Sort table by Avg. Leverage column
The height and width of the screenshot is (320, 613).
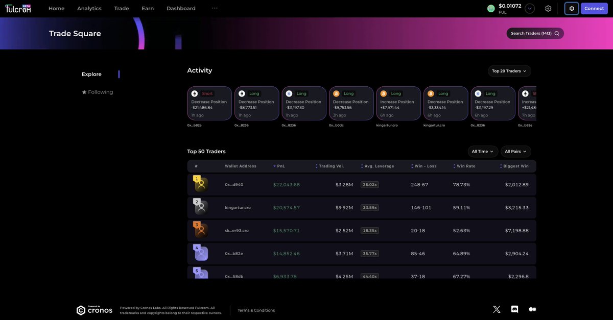click(377, 166)
